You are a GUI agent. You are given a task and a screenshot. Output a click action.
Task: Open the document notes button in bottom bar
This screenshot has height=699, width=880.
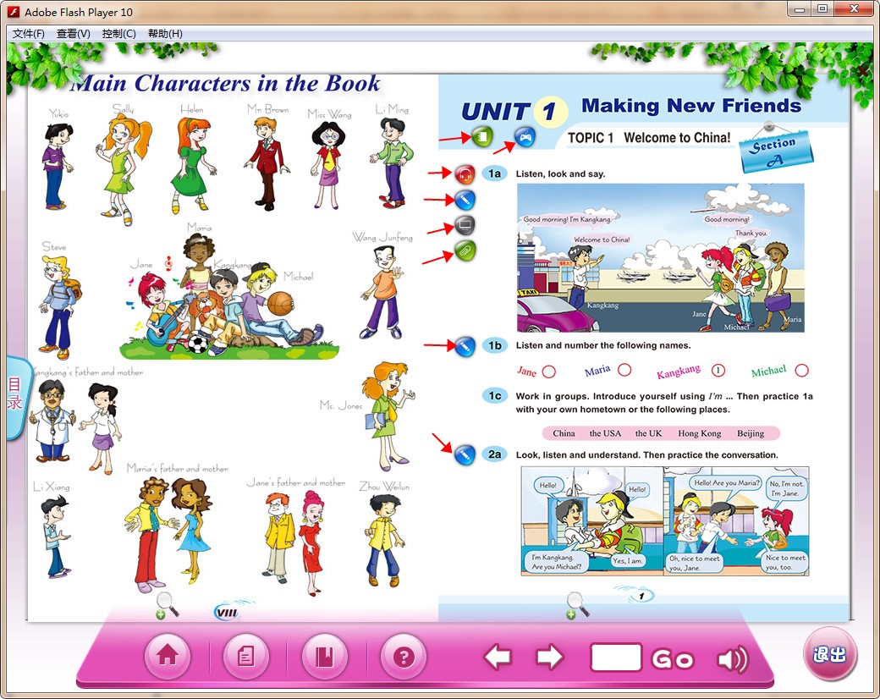246,655
